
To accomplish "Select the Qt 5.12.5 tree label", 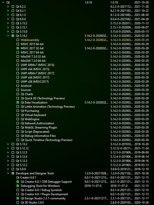I will tap(21, 152).
